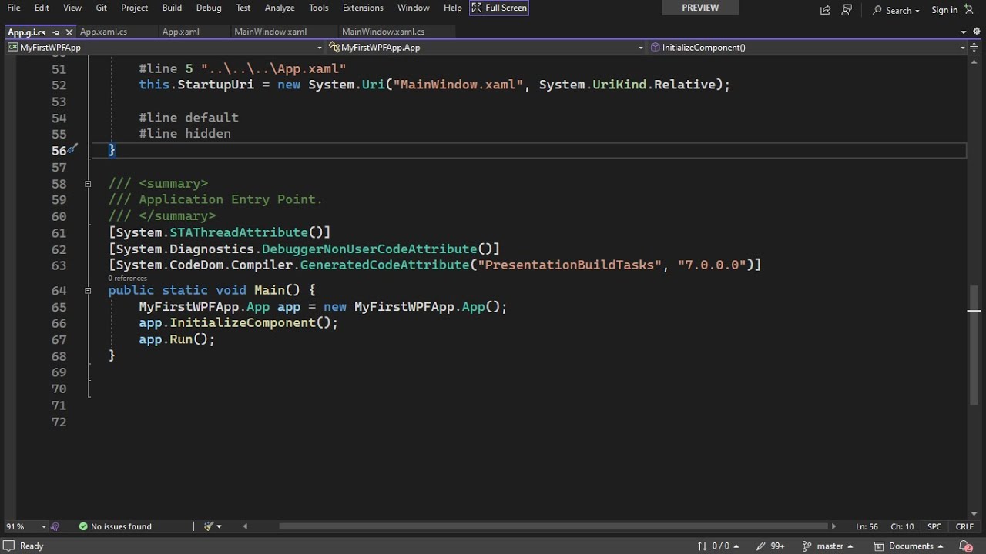This screenshot has height=554, width=986.
Task: Open the code cleanup dropdown arrow
Action: (220, 526)
